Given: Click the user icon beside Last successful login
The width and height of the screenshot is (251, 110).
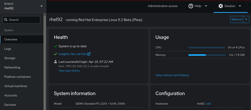Looking at the screenshot, I should click(55, 62).
